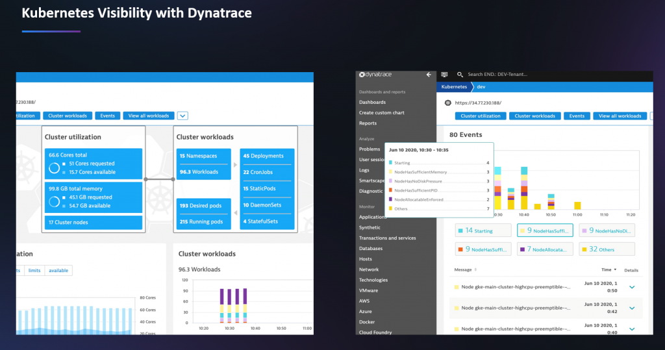Click Cluster utilization button in right screenshot
This screenshot has width=665, height=350.
click(481, 116)
